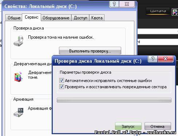Click the Выполнить проверку button
The height and width of the screenshot is (136, 178).
coord(90,51)
